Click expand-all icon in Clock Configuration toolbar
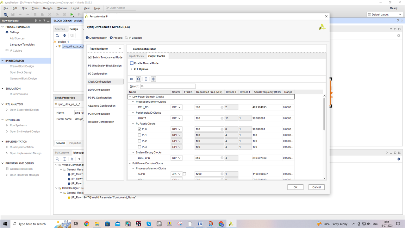 153,79
